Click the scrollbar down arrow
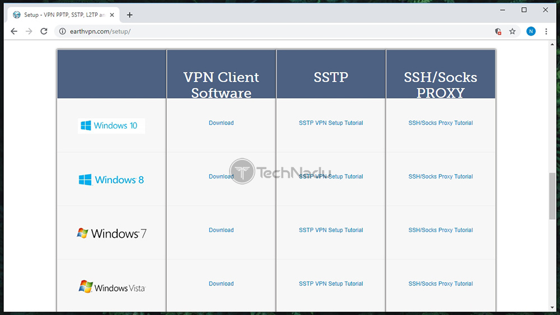The image size is (560, 315). click(552, 308)
